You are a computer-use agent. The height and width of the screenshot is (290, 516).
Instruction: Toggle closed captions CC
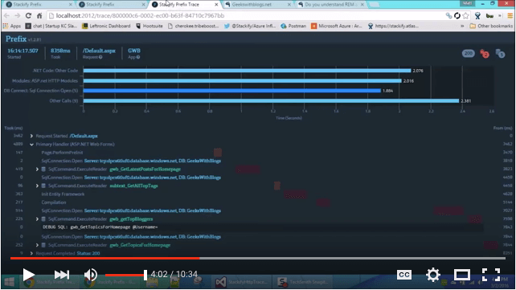(x=403, y=275)
